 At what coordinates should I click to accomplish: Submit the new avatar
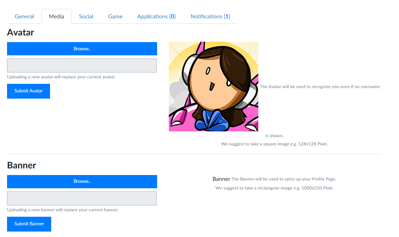(29, 91)
